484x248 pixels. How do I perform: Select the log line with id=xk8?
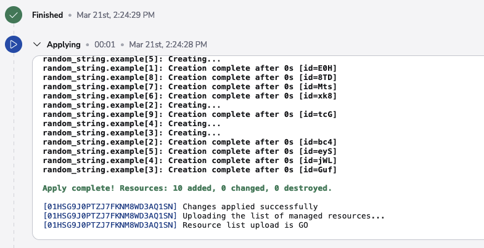point(189,95)
